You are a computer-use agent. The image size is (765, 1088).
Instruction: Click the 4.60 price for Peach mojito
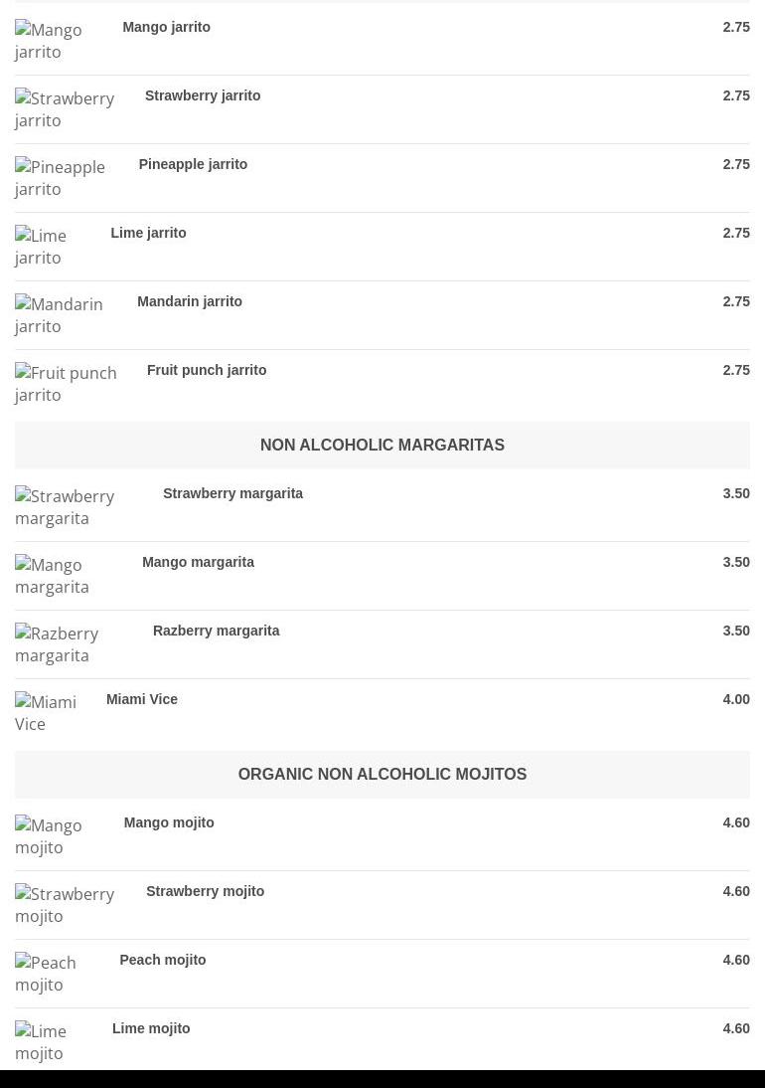point(736,960)
